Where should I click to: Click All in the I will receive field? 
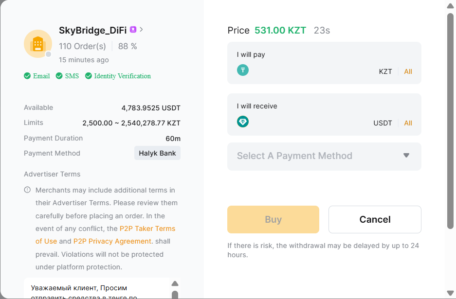coord(408,123)
